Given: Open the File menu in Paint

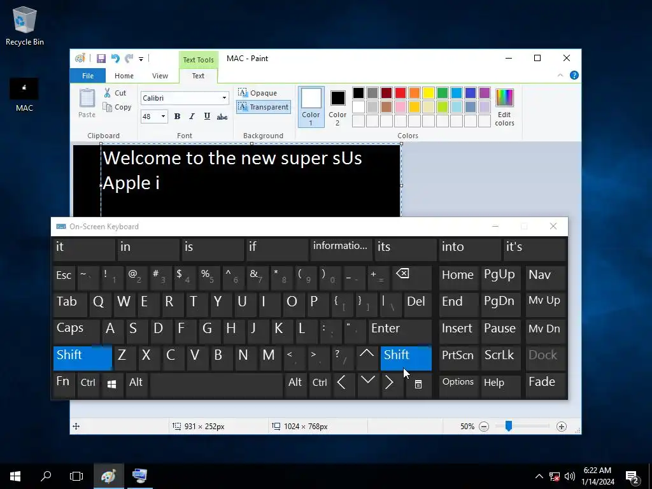Looking at the screenshot, I should click(x=88, y=76).
